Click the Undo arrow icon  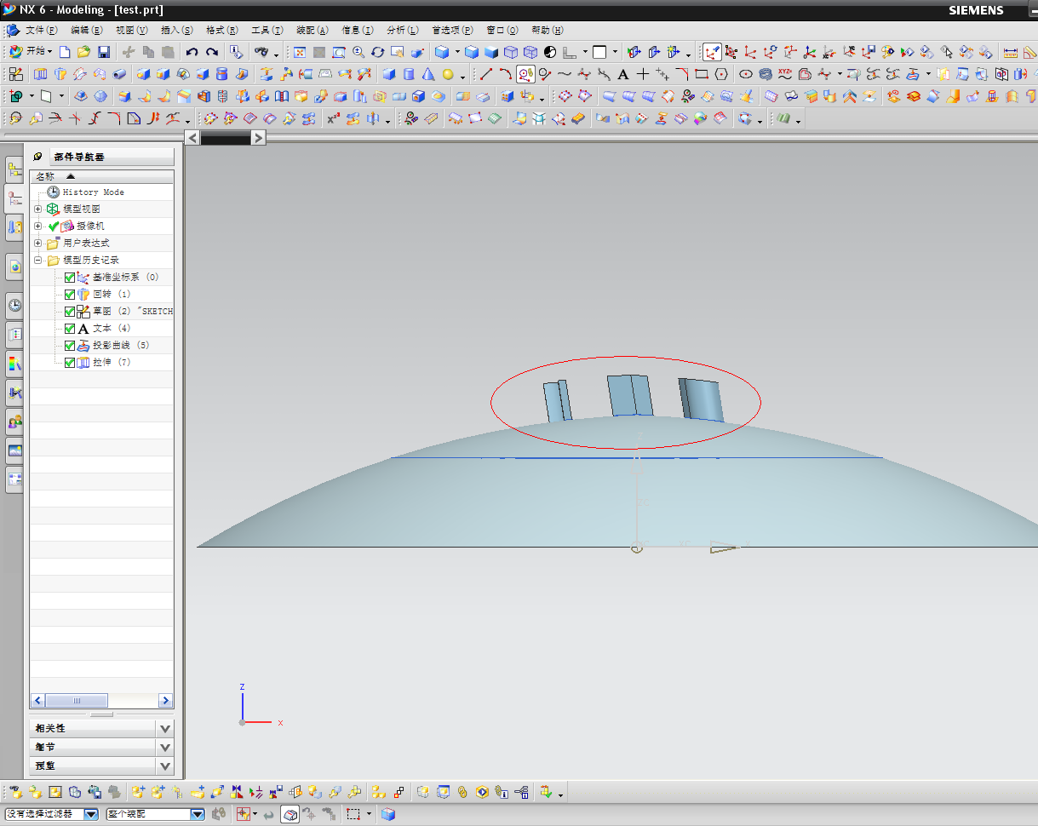[192, 52]
